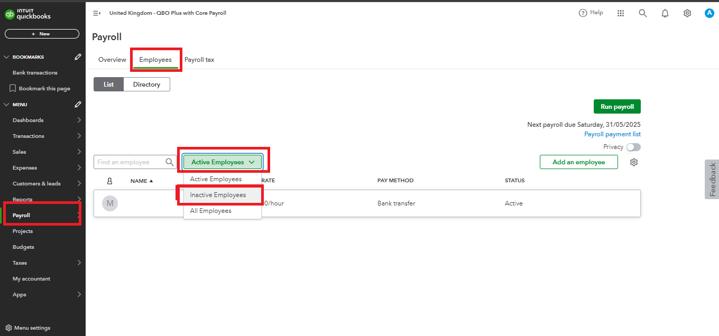Image resolution: width=719 pixels, height=336 pixels.
Task: Expand the Sales menu section
Action: pyautogui.click(x=79, y=152)
